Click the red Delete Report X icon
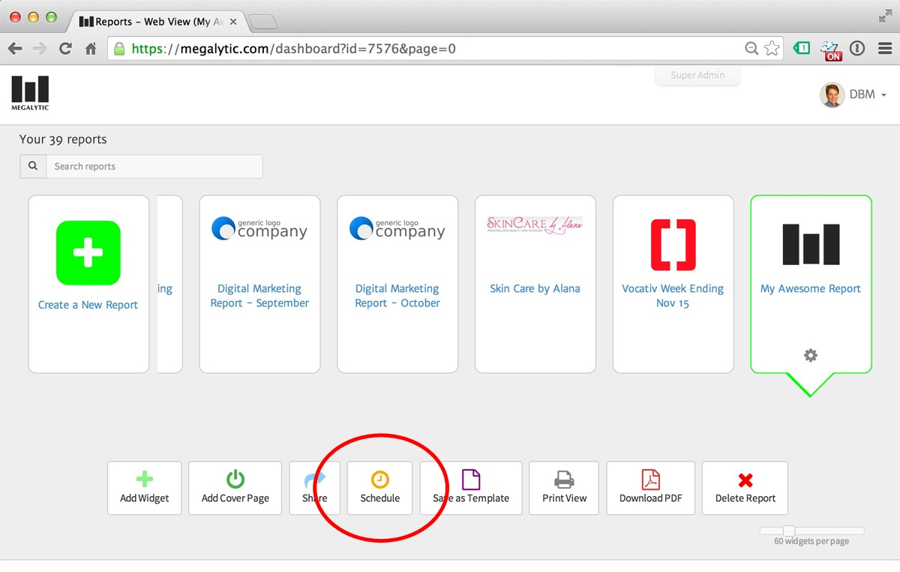 [x=745, y=480]
